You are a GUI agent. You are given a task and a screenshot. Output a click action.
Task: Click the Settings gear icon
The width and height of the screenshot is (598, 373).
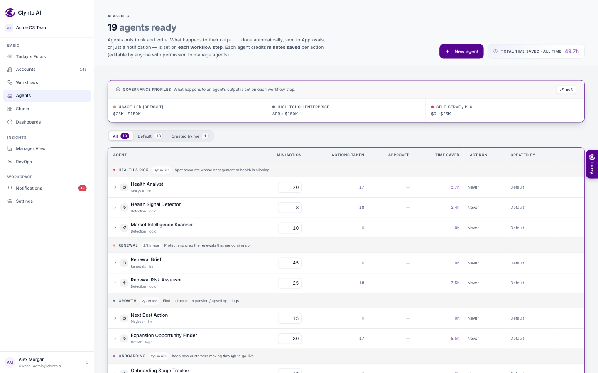pyautogui.click(x=10, y=201)
